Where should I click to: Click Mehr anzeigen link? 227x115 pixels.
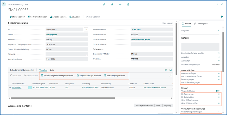point(167,23)
